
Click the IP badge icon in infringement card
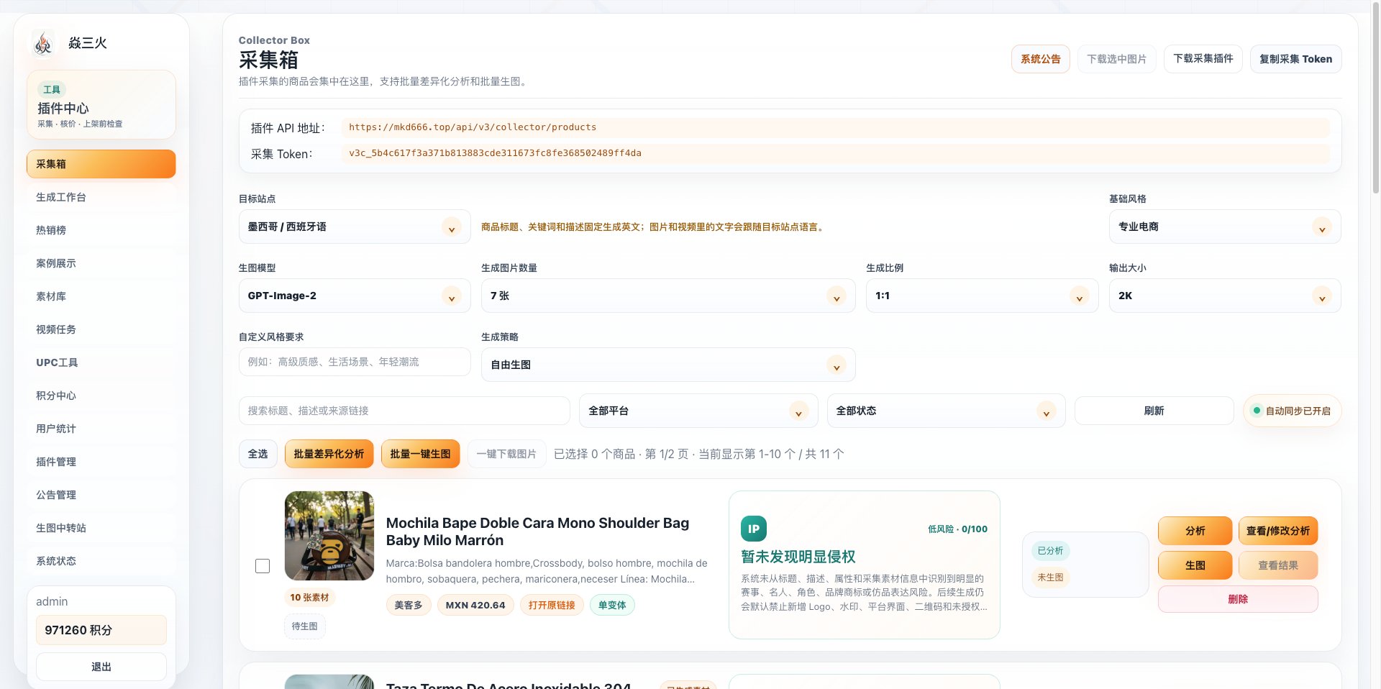click(753, 529)
